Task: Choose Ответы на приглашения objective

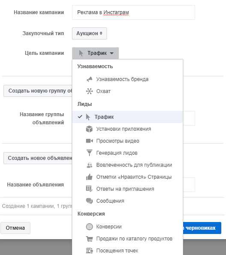Action: 128,189
